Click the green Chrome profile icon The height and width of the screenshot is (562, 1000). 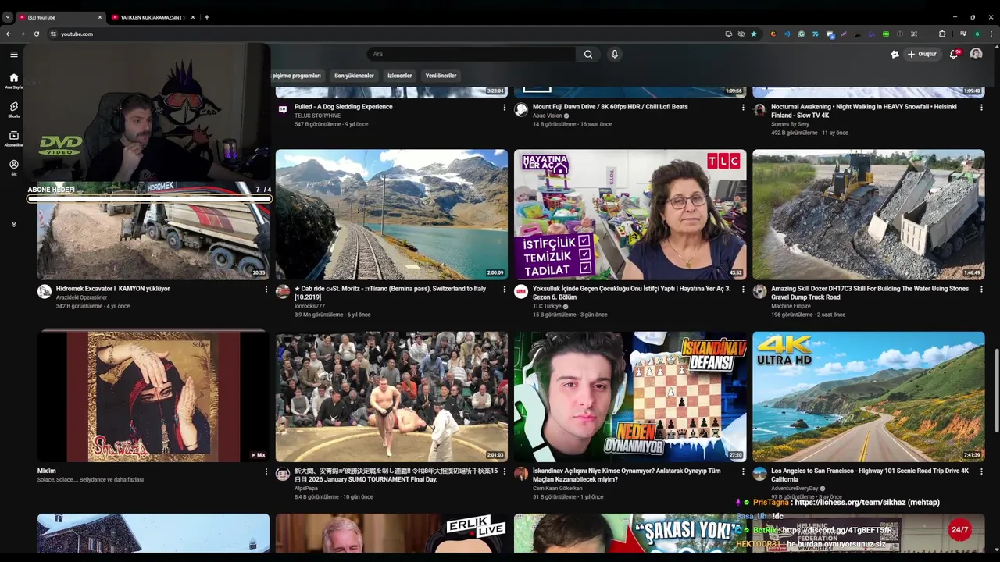977,34
